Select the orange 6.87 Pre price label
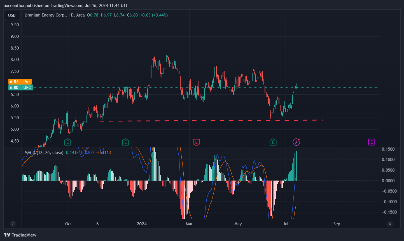404x241 pixels. pyautogui.click(x=20, y=82)
